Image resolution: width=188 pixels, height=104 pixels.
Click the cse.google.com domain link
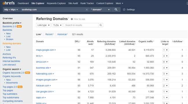pos(44,92)
